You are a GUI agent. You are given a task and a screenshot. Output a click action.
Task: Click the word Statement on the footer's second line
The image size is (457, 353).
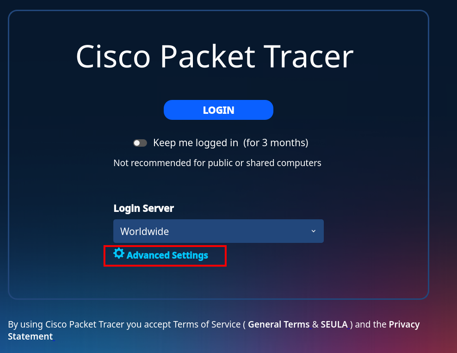[31, 336]
